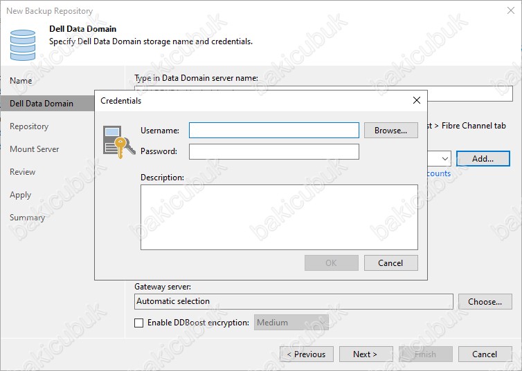Open the manage accounts link
The image size is (522, 371).
[x=438, y=173]
